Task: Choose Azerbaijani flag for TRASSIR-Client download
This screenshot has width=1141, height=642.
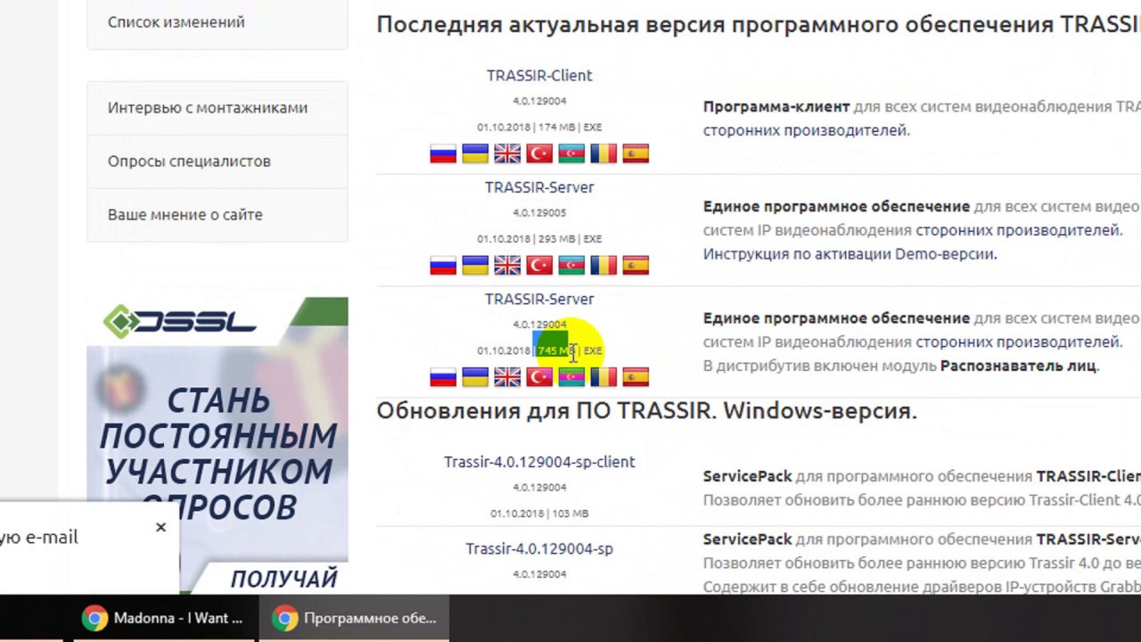Action: (x=571, y=153)
